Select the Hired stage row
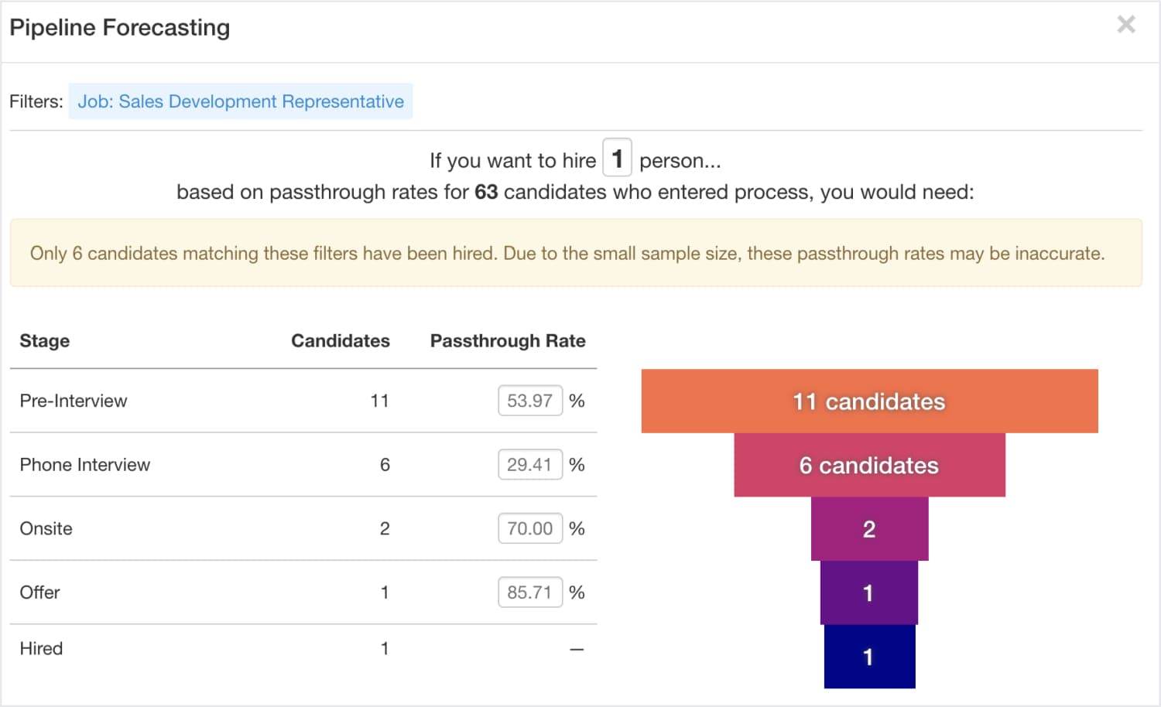Screen dimensions: 1161x707 [x=41, y=648]
